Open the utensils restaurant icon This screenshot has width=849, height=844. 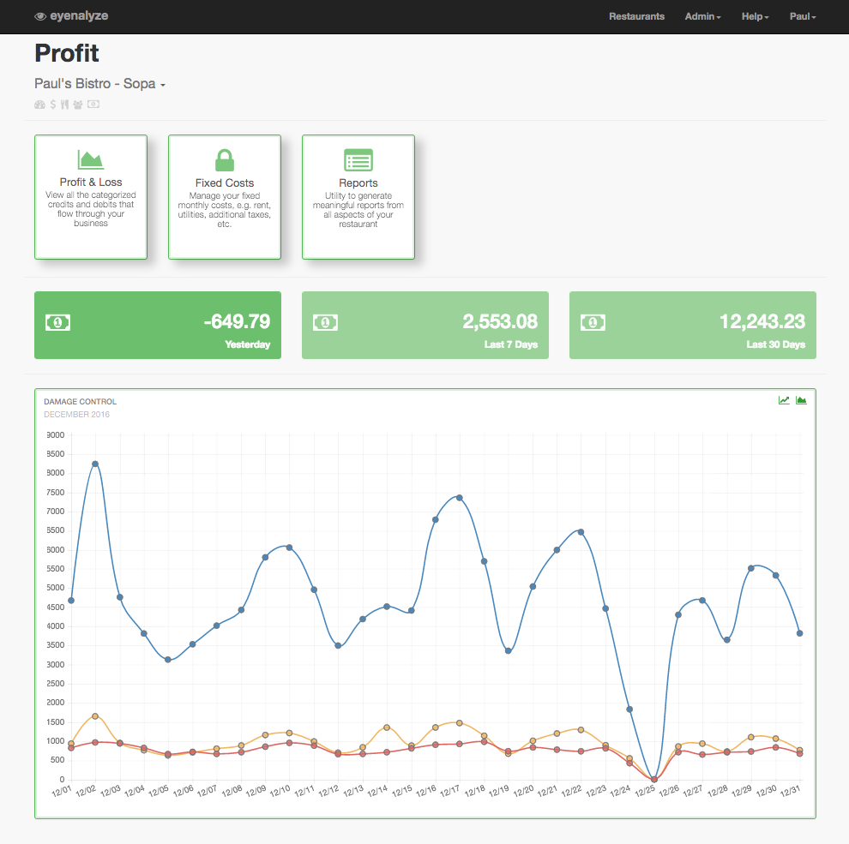(x=64, y=104)
